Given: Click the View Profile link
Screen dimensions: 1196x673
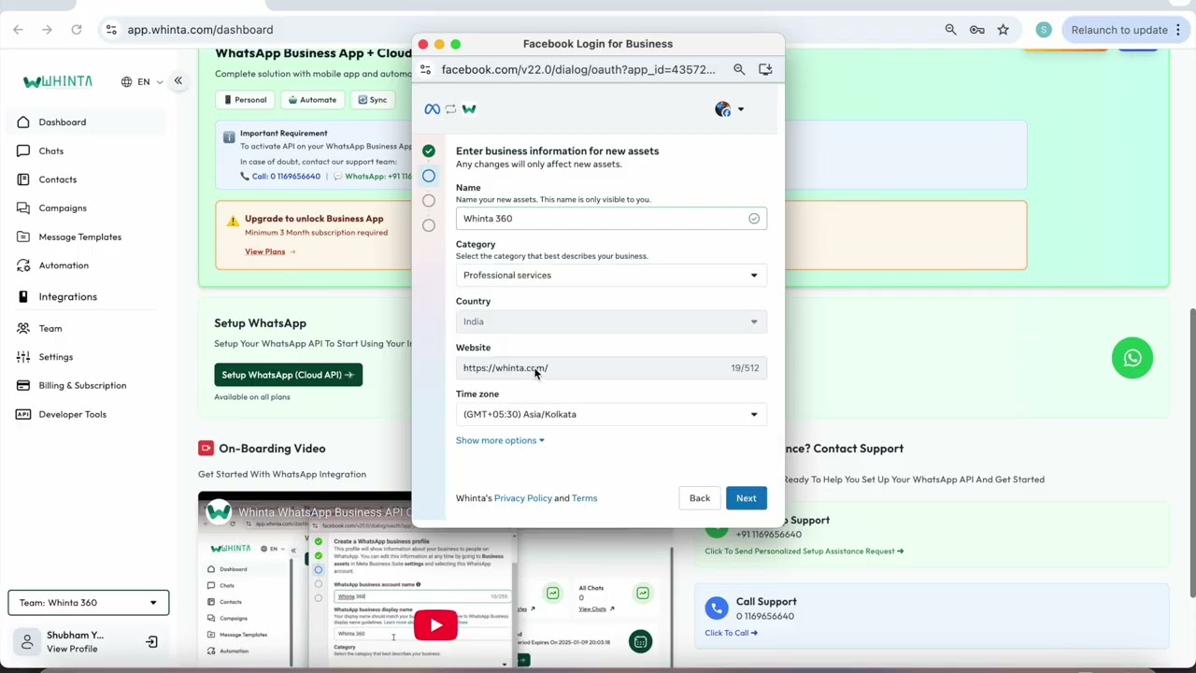Looking at the screenshot, I should 72,650.
